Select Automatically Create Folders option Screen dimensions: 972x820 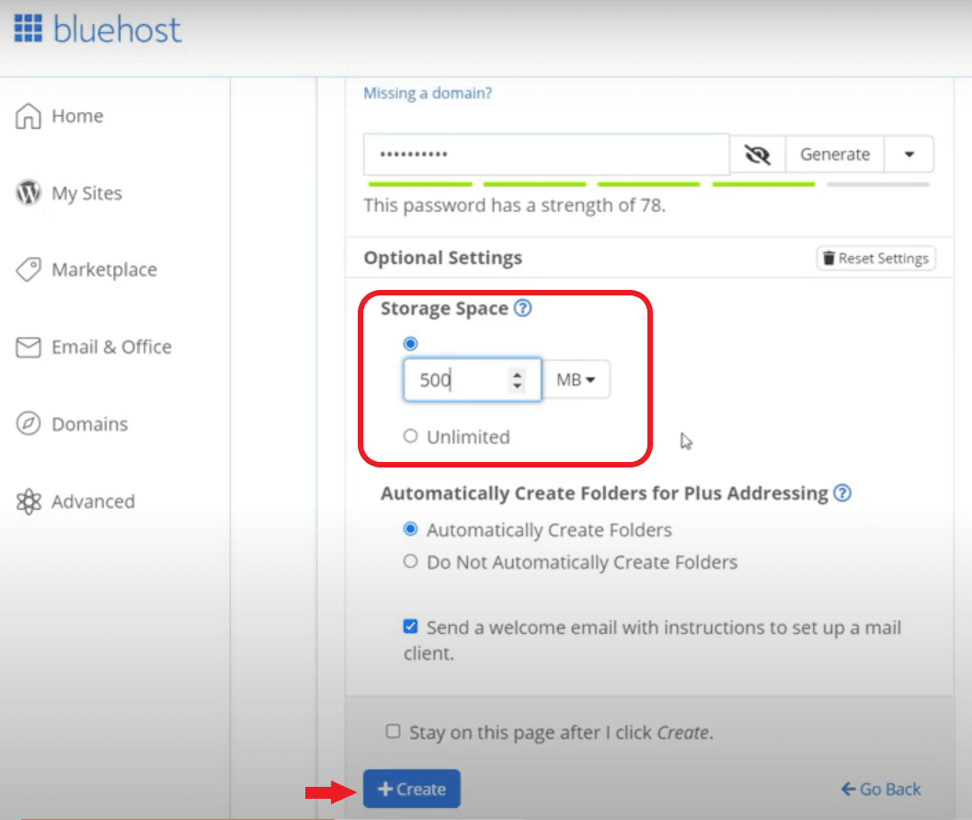coord(410,528)
